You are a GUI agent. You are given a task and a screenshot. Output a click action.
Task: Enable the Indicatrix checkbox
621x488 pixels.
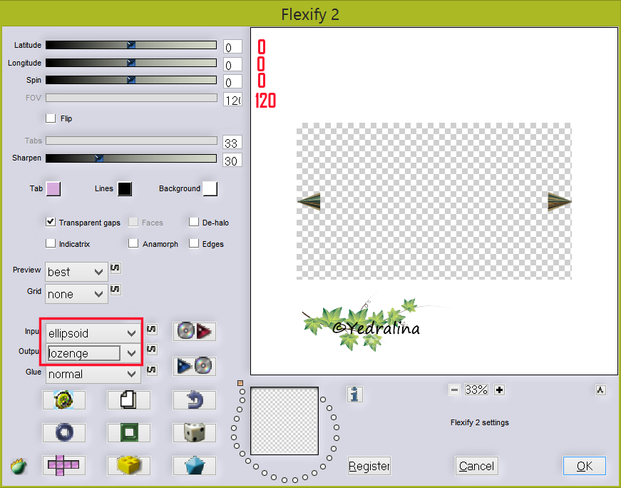(51, 243)
